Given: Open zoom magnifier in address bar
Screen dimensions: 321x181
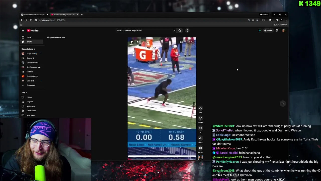Looking at the screenshot, I should click(x=249, y=20).
